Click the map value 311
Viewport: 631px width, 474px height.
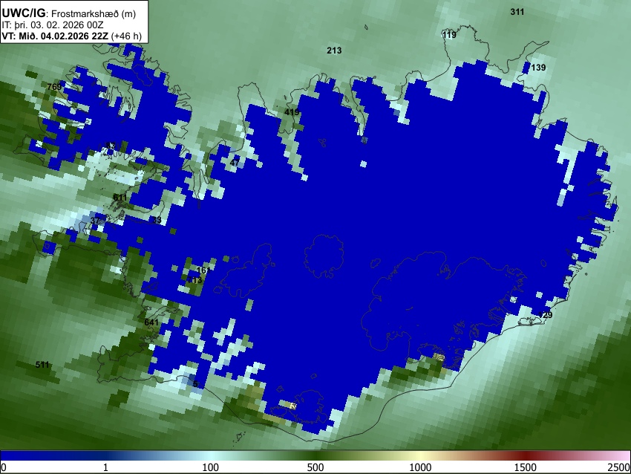pyautogui.click(x=517, y=12)
